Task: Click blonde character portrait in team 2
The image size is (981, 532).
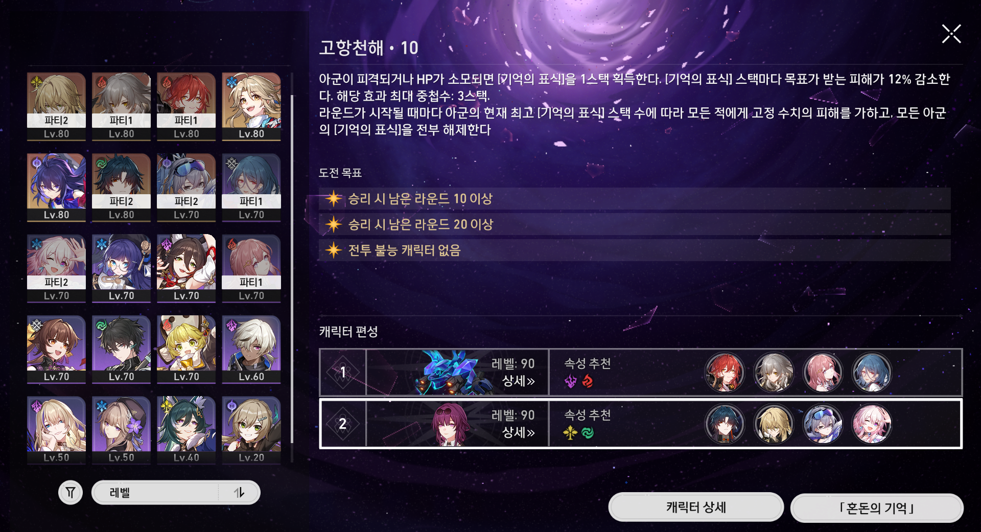Action: [774, 424]
